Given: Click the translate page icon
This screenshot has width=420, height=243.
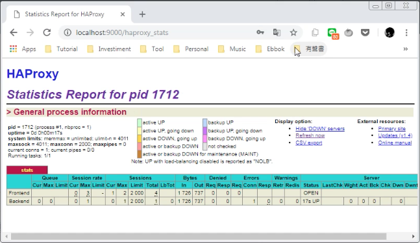Looking at the screenshot, I should 277,32.
